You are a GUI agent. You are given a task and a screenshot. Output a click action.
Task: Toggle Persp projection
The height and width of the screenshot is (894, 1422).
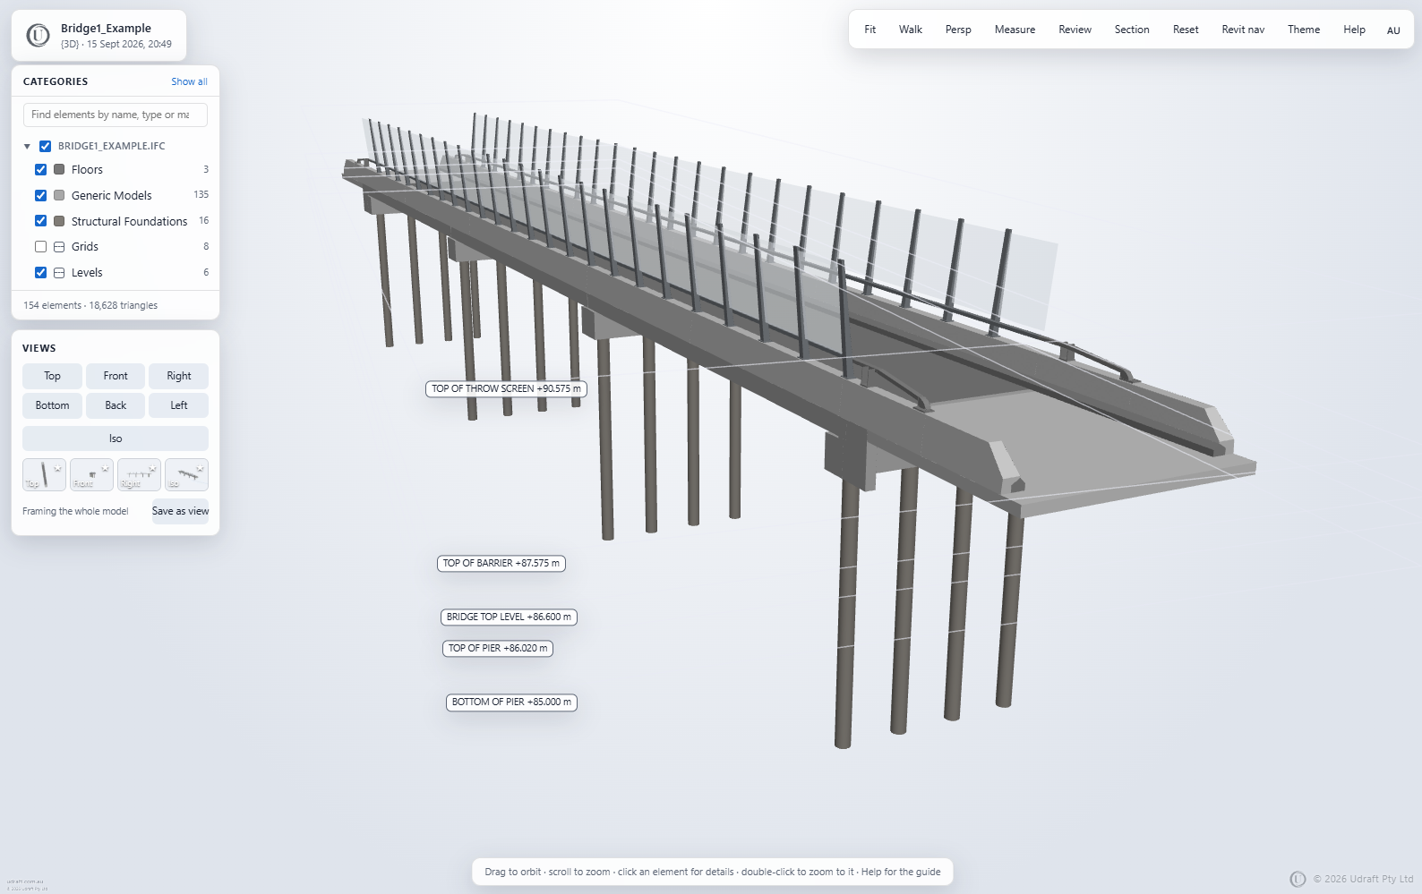[x=958, y=30]
